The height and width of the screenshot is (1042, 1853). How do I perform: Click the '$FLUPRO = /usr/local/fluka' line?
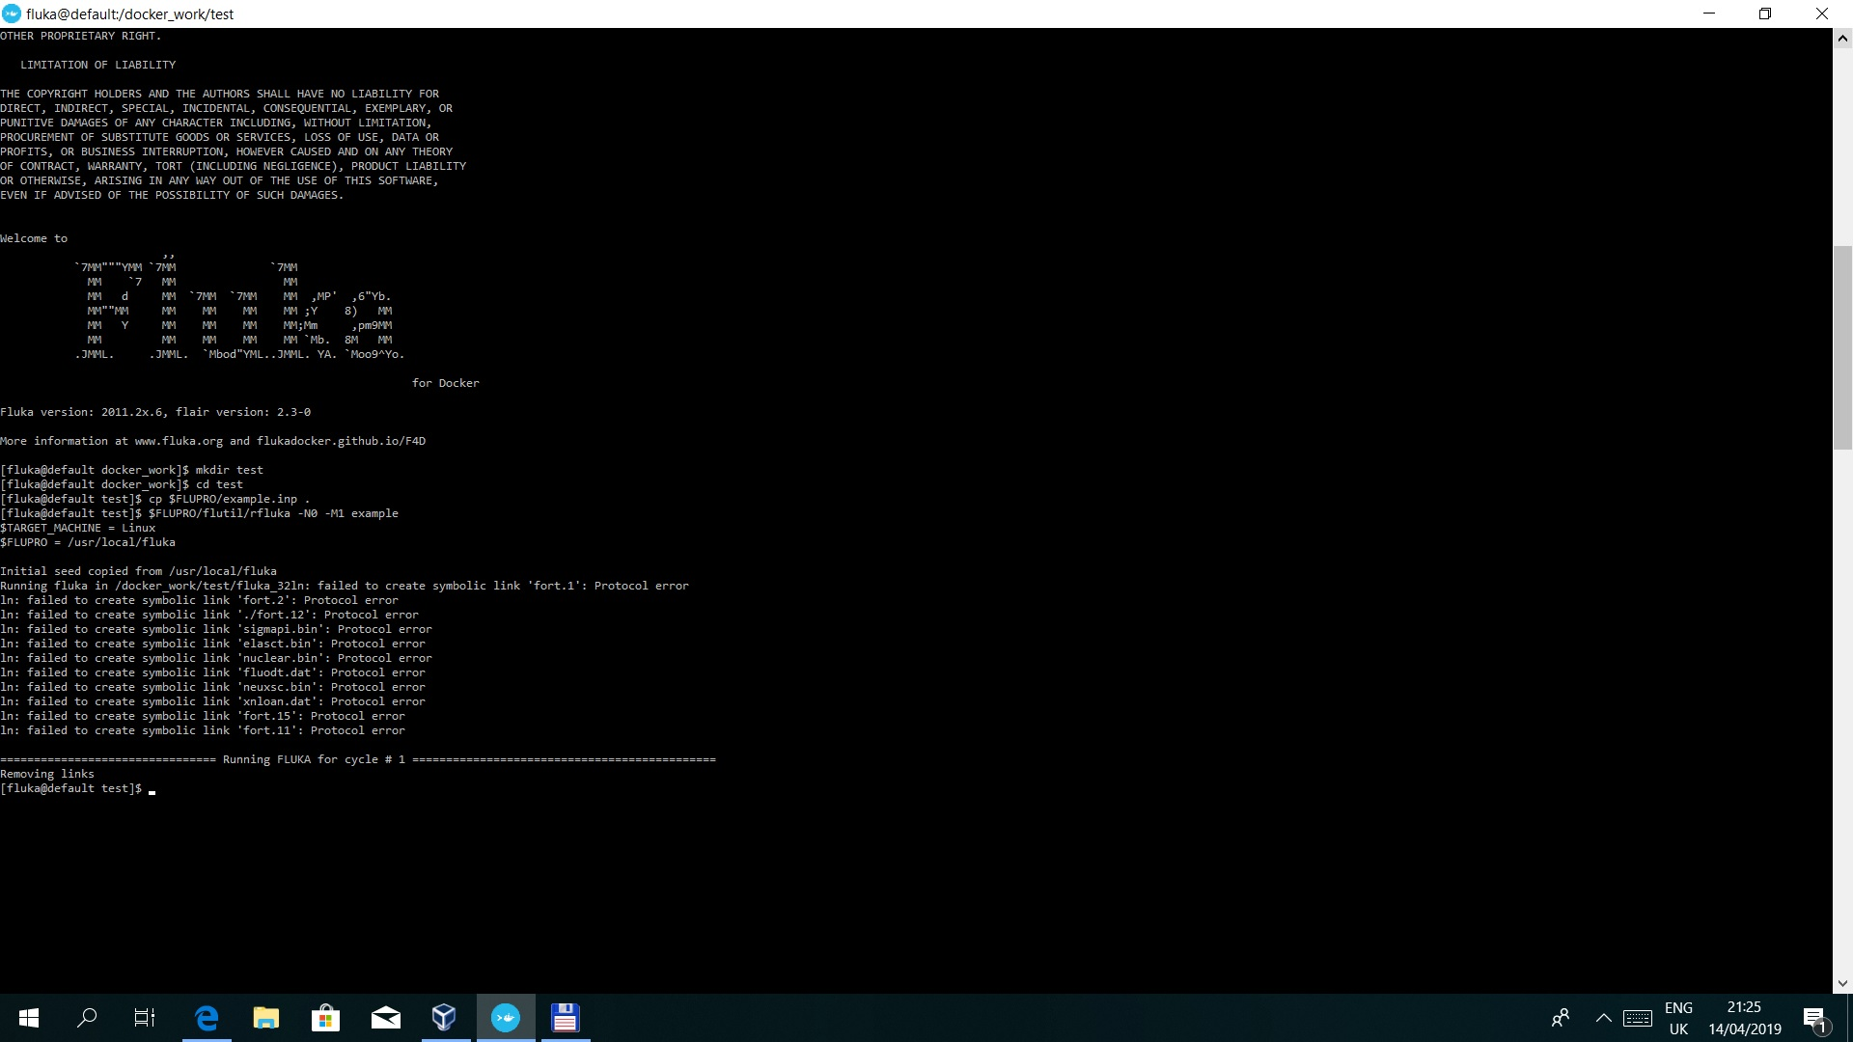tap(88, 542)
